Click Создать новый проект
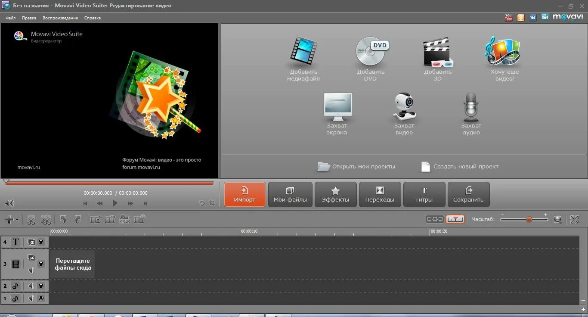588x317 pixels. pyautogui.click(x=459, y=167)
